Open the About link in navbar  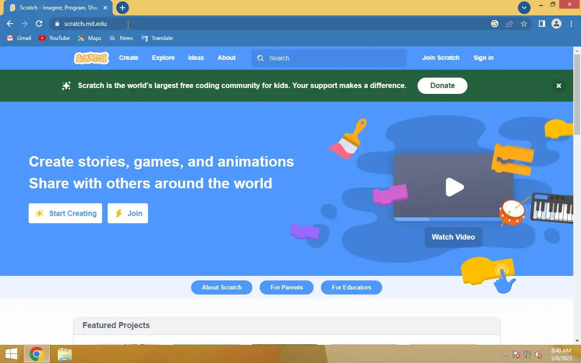click(226, 58)
